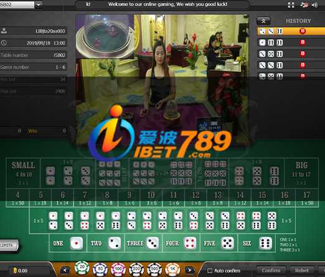Select the 500 chip

(x=154, y=270)
